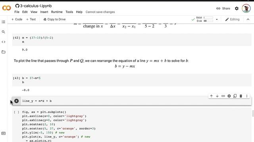Open the Files folder panel
The image size is (254, 142).
click(x=4, y=52)
